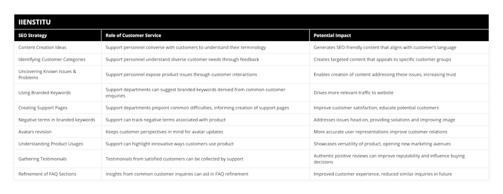The height and width of the screenshot is (194, 503).
Task: Click the Using Branded Keywords cell
Action: (x=57, y=93)
